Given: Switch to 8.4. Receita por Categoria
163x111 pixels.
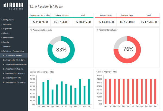Looking at the screenshot, I should [14, 69].
